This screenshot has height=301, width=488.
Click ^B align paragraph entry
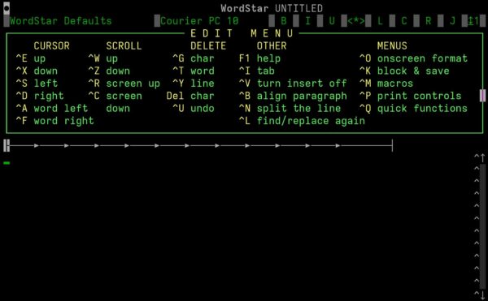tap(293, 96)
